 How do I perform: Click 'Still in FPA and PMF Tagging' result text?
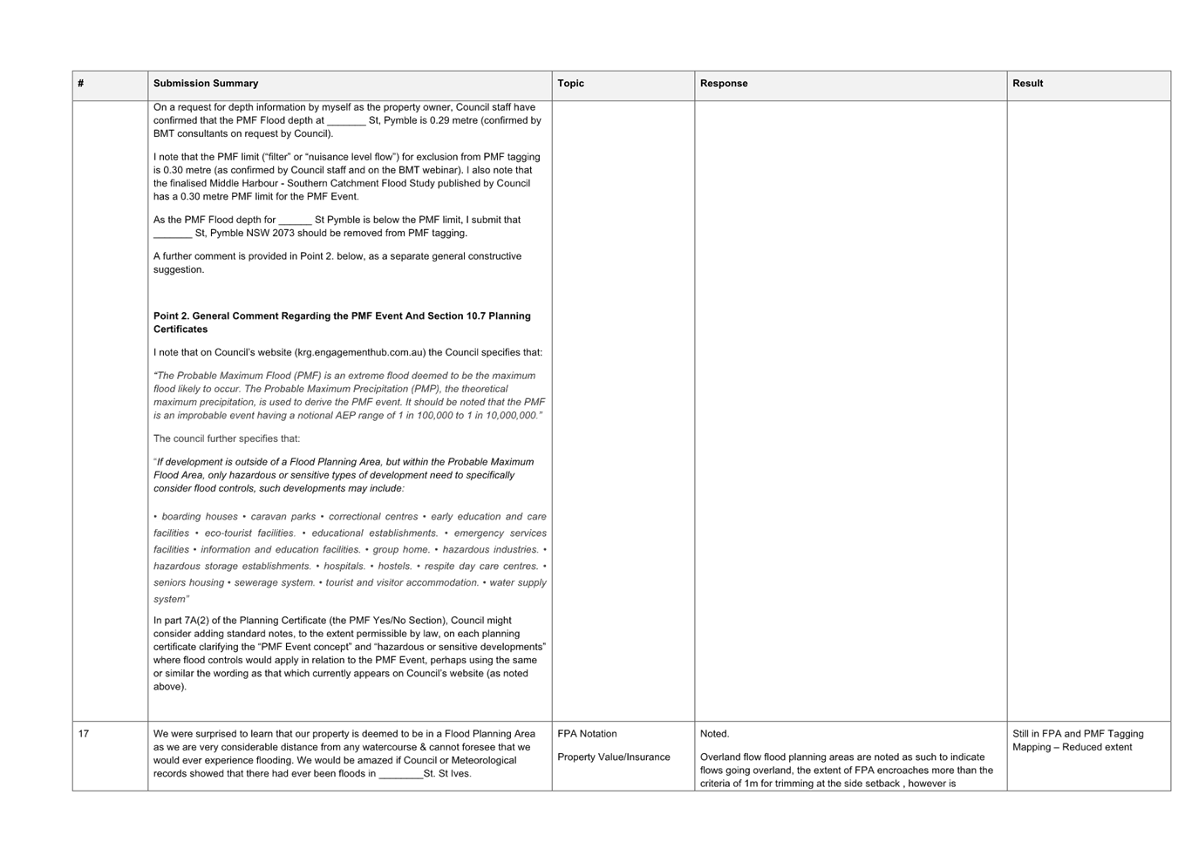[1078, 734]
